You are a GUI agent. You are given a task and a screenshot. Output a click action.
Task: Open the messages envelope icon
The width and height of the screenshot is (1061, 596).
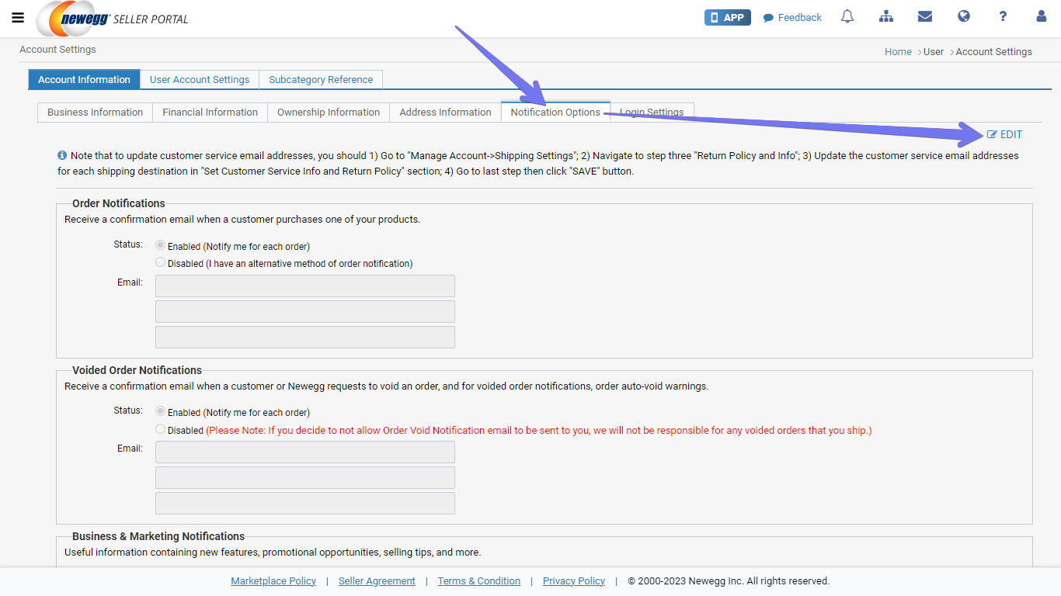point(924,17)
